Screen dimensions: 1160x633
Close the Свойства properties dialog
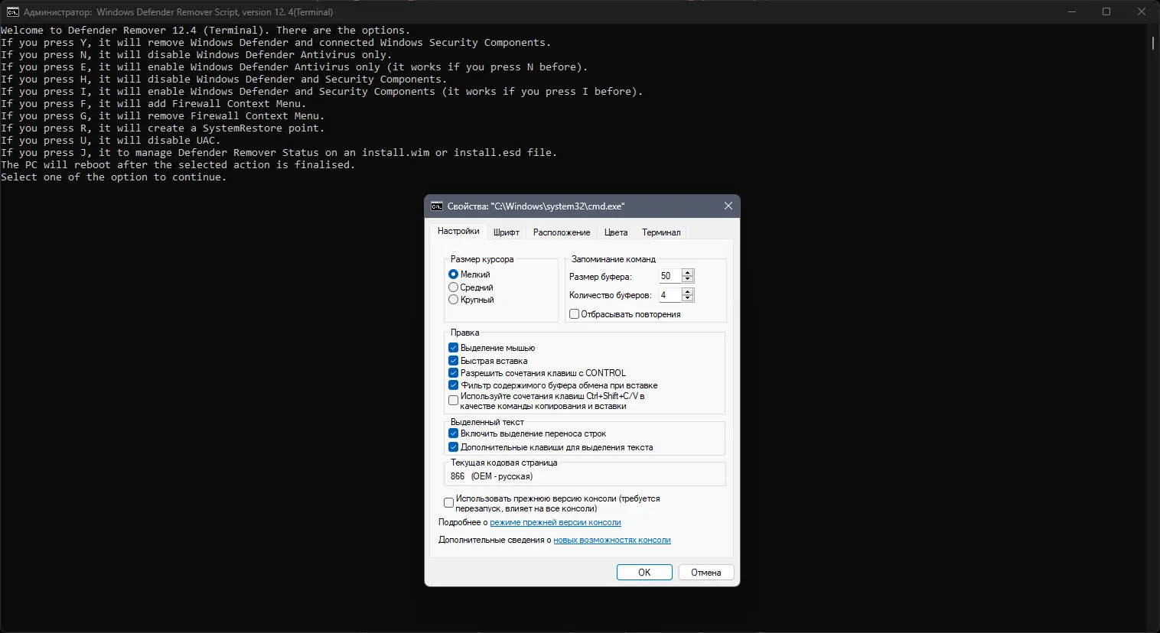click(728, 206)
